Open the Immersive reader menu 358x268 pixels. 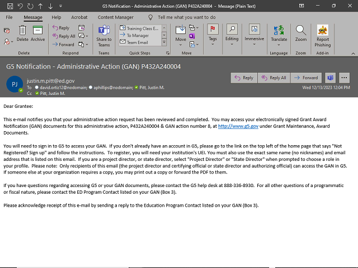pyautogui.click(x=254, y=35)
